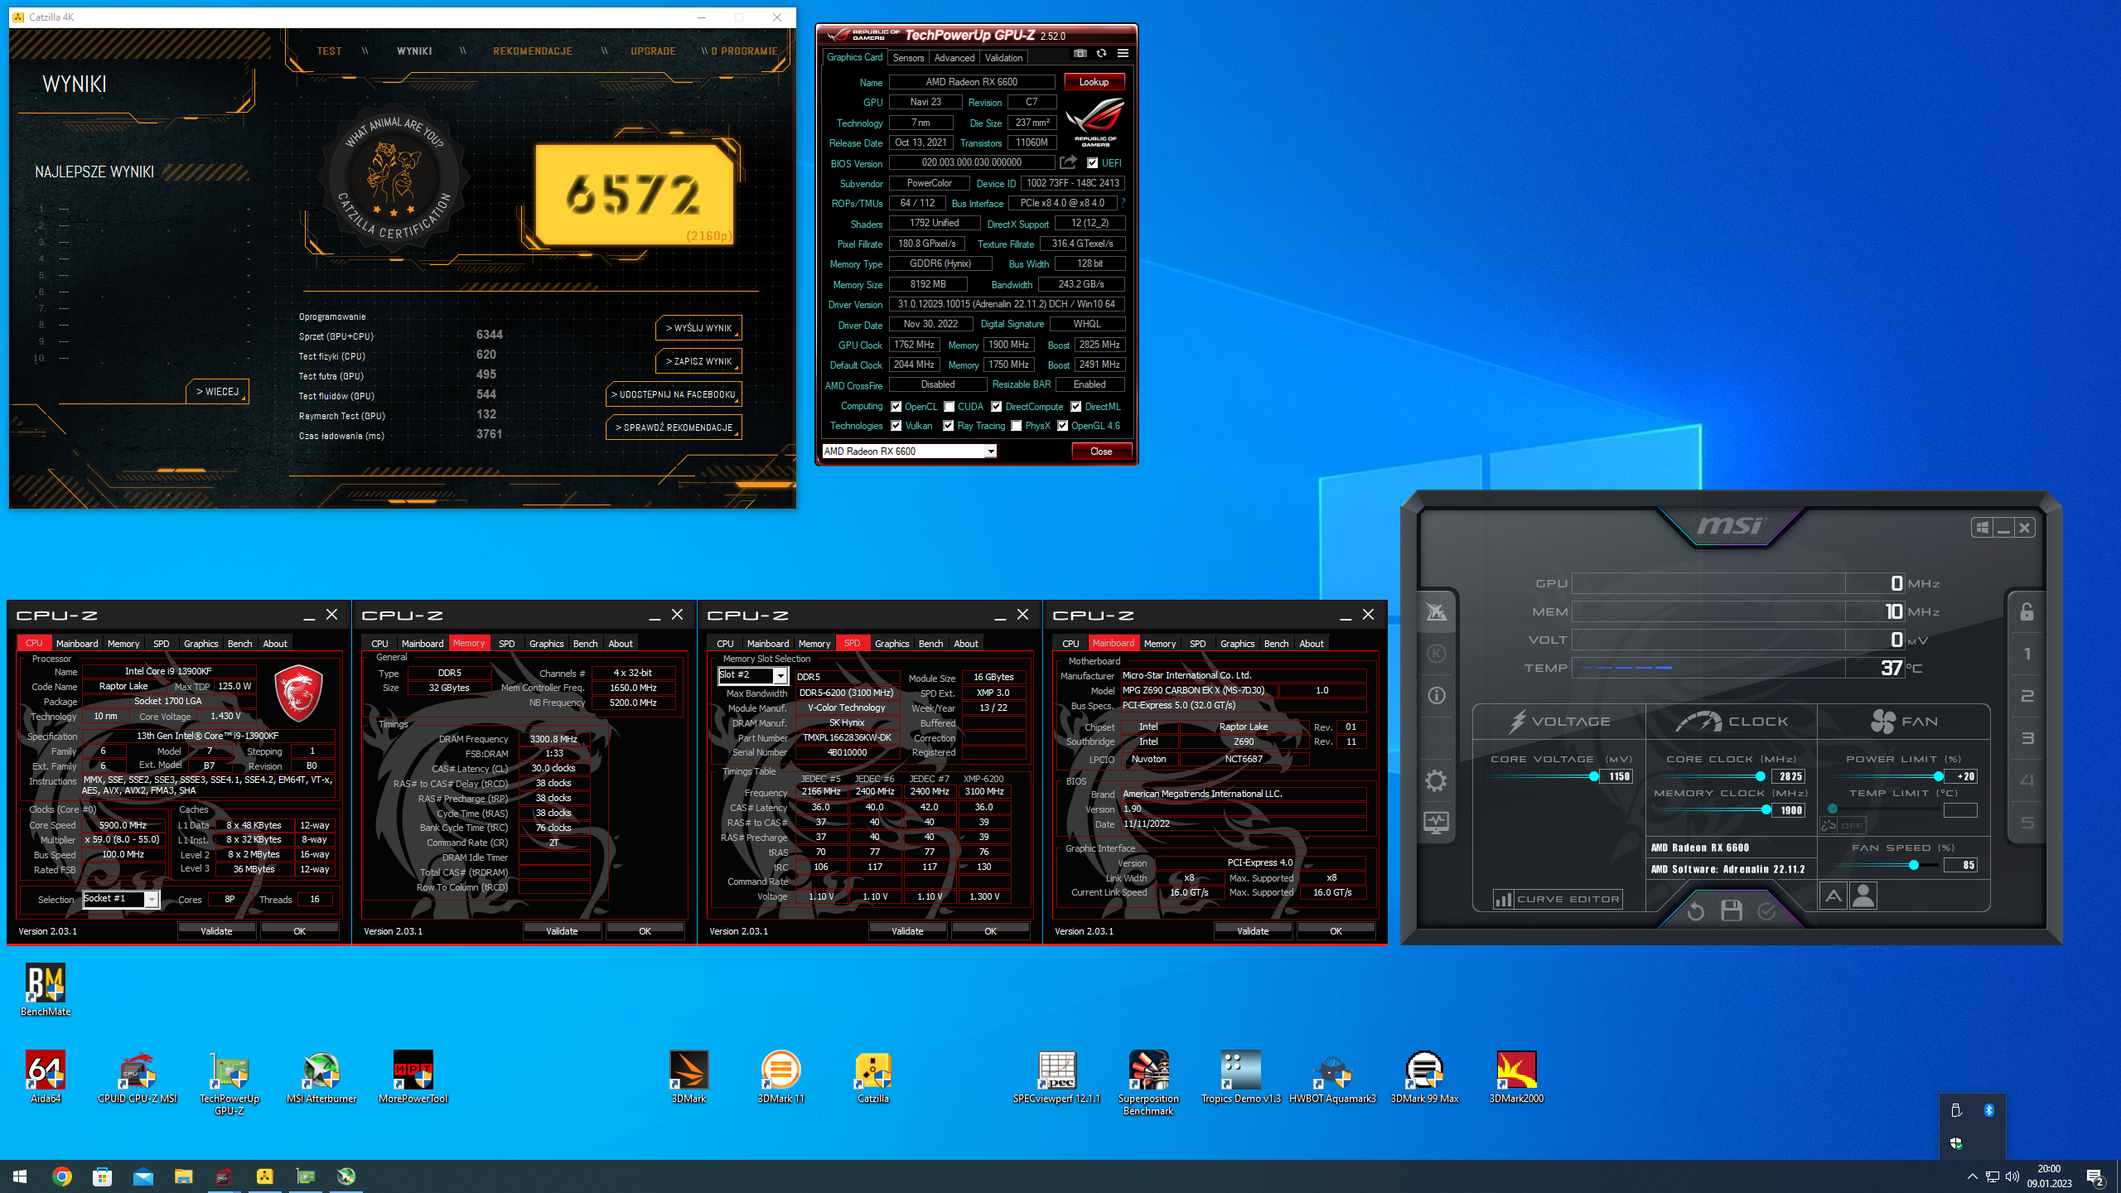Viewport: 2121px width, 1193px height.
Task: Toggle Afterburner power/temp link OFF button
Action: pos(1841,825)
